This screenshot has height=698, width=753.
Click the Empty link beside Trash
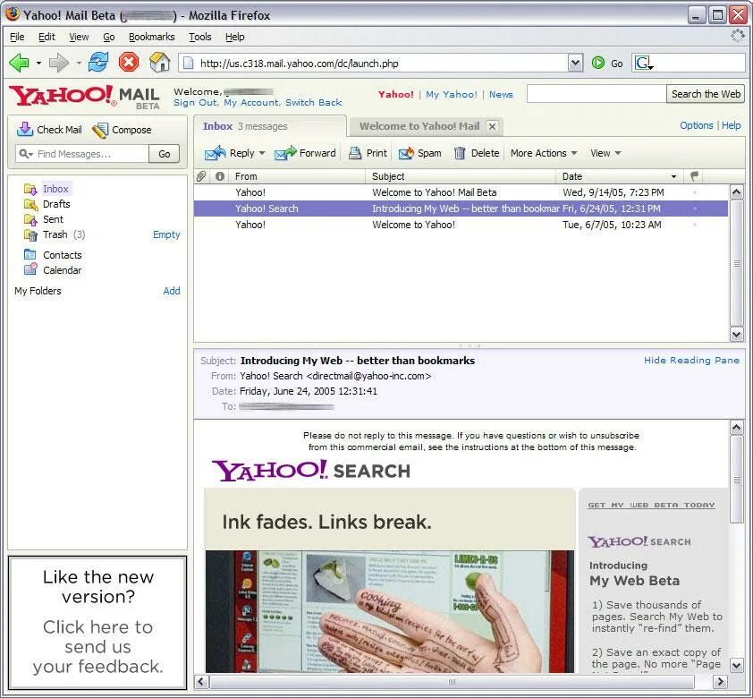tap(166, 235)
